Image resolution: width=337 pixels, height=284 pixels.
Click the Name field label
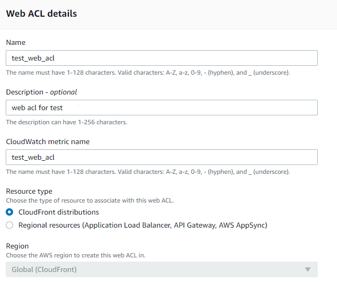[x=16, y=42]
